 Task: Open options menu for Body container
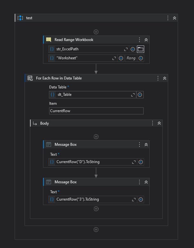tap(153, 123)
